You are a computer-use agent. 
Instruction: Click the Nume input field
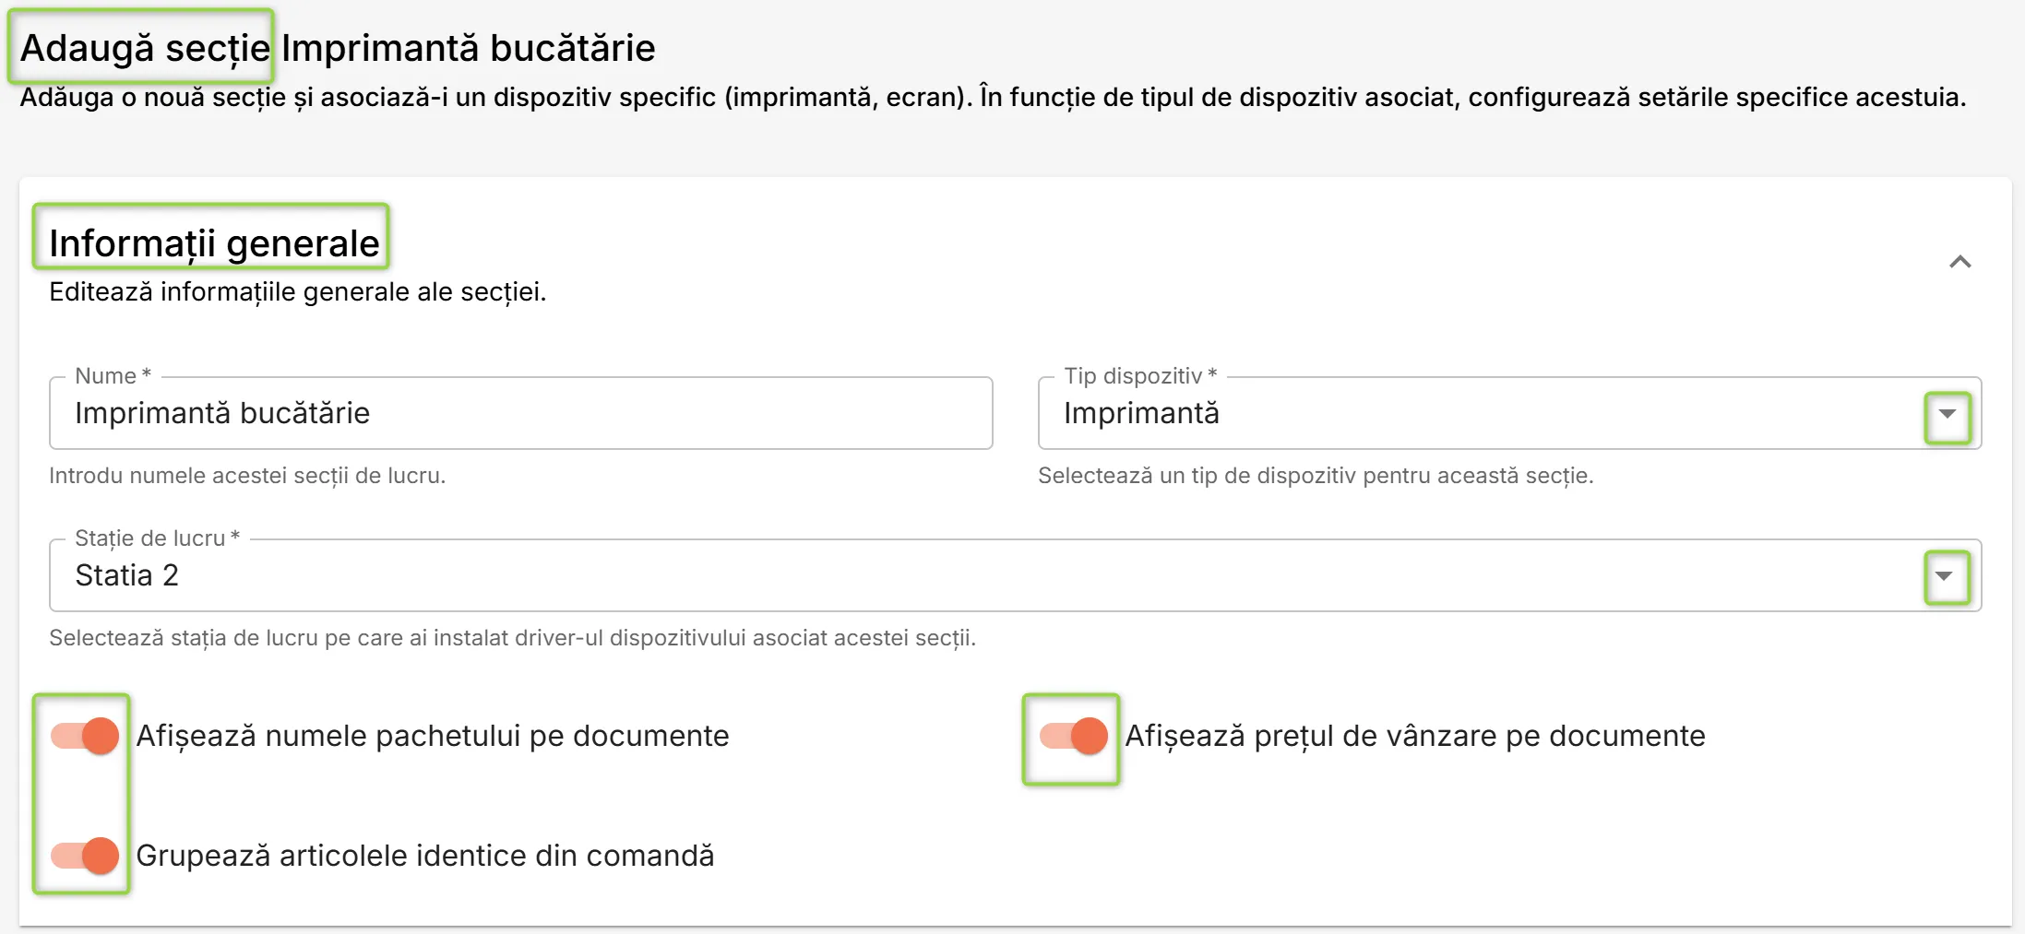[520, 413]
